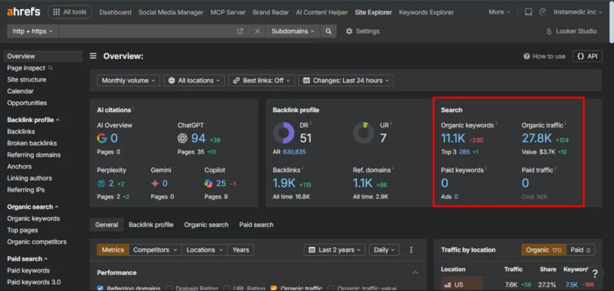
Task: Click the Gemini star icon
Action: pyautogui.click(x=155, y=183)
